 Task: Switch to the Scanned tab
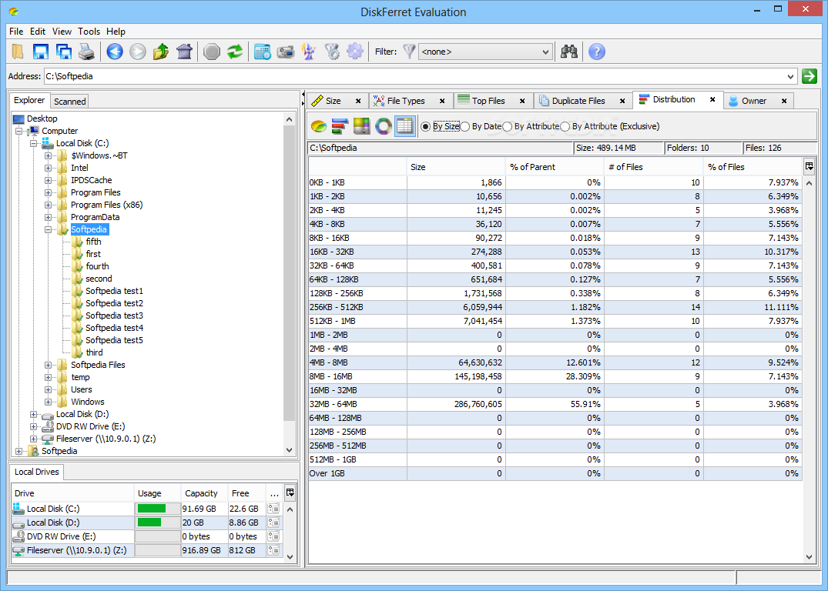pyautogui.click(x=69, y=102)
